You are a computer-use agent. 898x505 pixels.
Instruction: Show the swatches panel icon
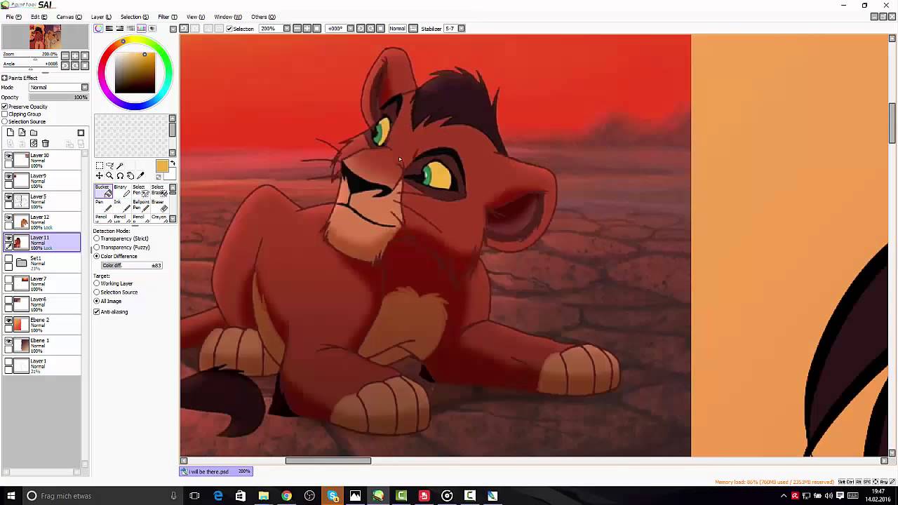142,29
